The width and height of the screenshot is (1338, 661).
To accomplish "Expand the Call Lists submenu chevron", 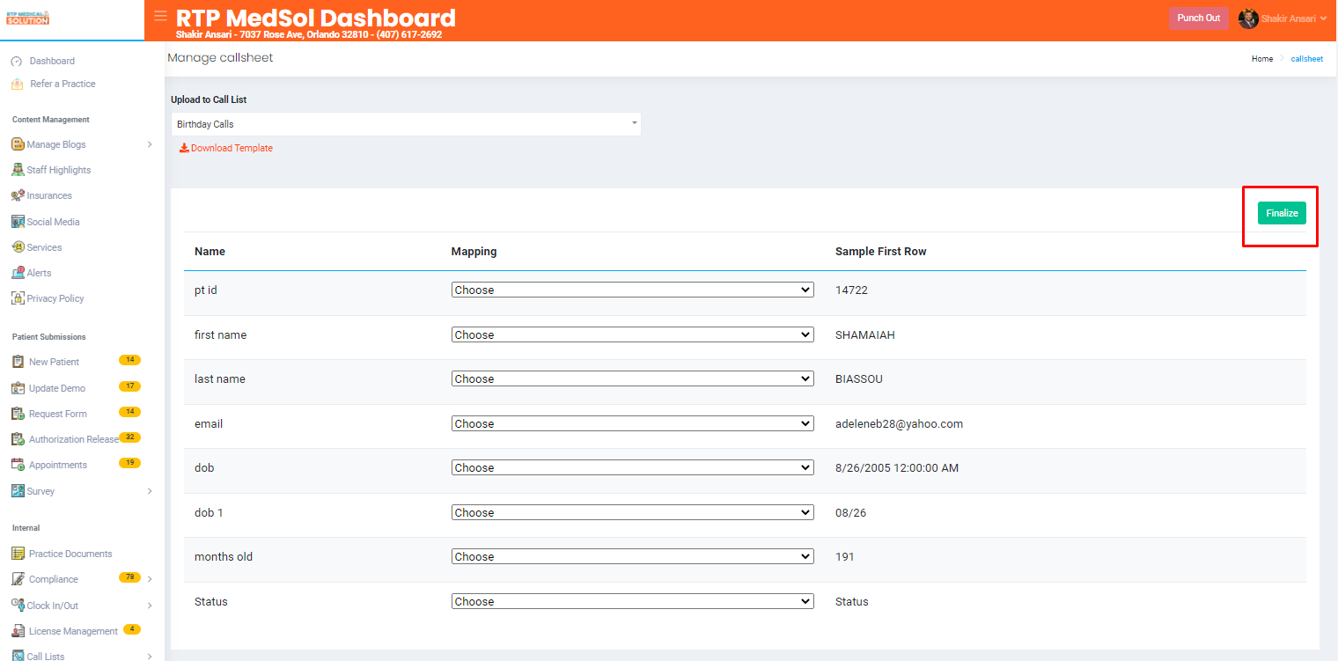I will (150, 656).
